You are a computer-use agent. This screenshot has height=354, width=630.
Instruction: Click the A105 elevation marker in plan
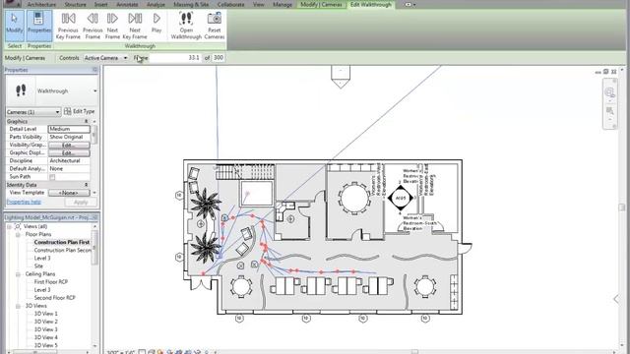[x=401, y=198]
